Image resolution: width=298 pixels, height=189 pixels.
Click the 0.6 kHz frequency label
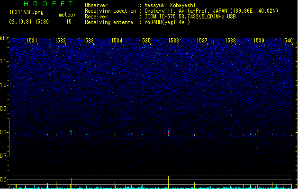point(4,180)
